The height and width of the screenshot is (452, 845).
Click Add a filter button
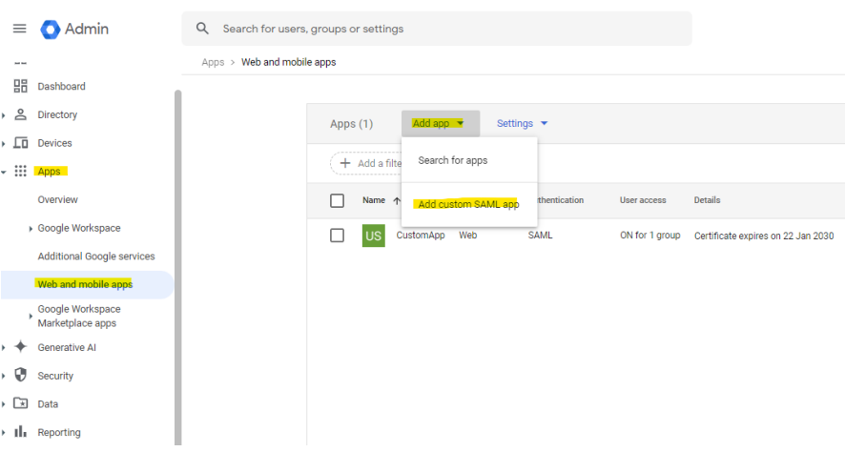tap(366, 163)
